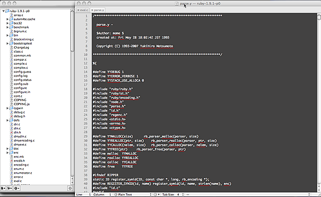The image size is (321, 197).
Task: Select cont.c in the file tree
Action: pos(18,96)
